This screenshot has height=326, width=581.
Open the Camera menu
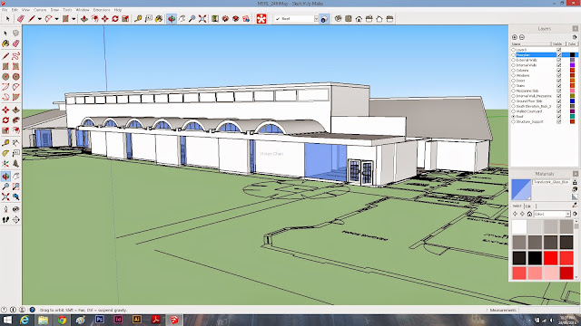[x=40, y=10]
